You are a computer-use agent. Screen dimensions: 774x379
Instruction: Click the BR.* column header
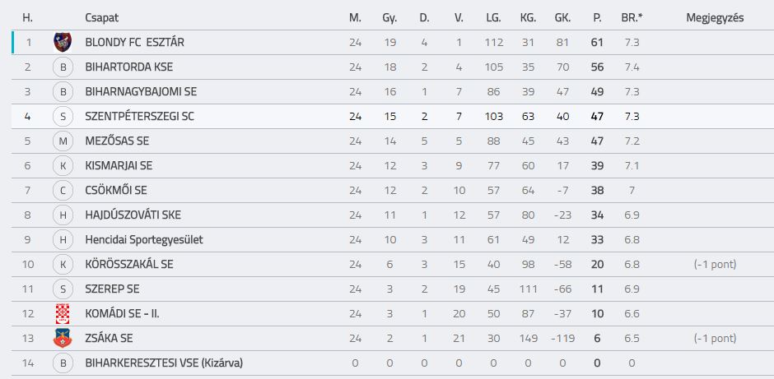632,18
